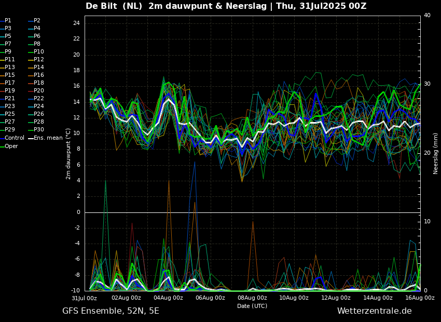441x322 pixels.
Task: Click the 40 precipitation axis tick
Action: pos(427,16)
